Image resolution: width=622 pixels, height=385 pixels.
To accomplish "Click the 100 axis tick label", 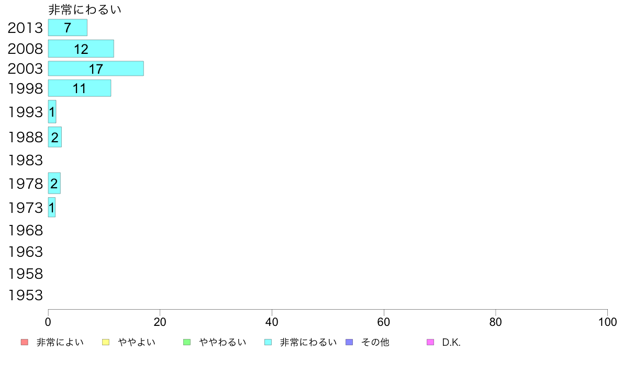I will [x=607, y=322].
